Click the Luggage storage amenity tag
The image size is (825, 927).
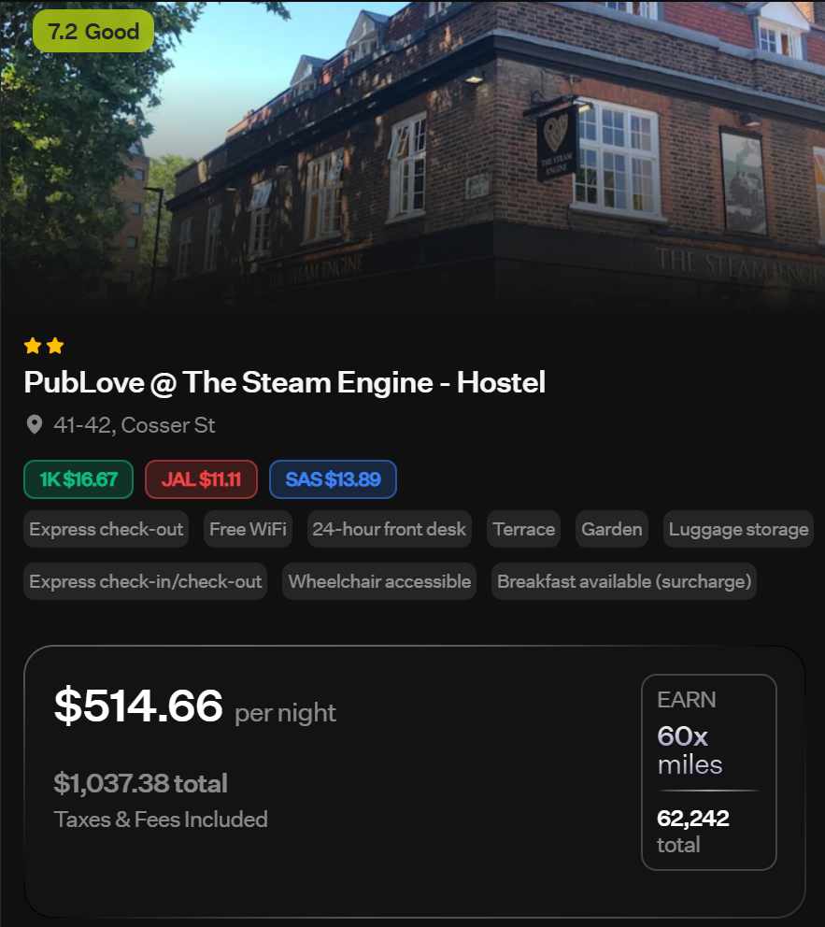(738, 529)
